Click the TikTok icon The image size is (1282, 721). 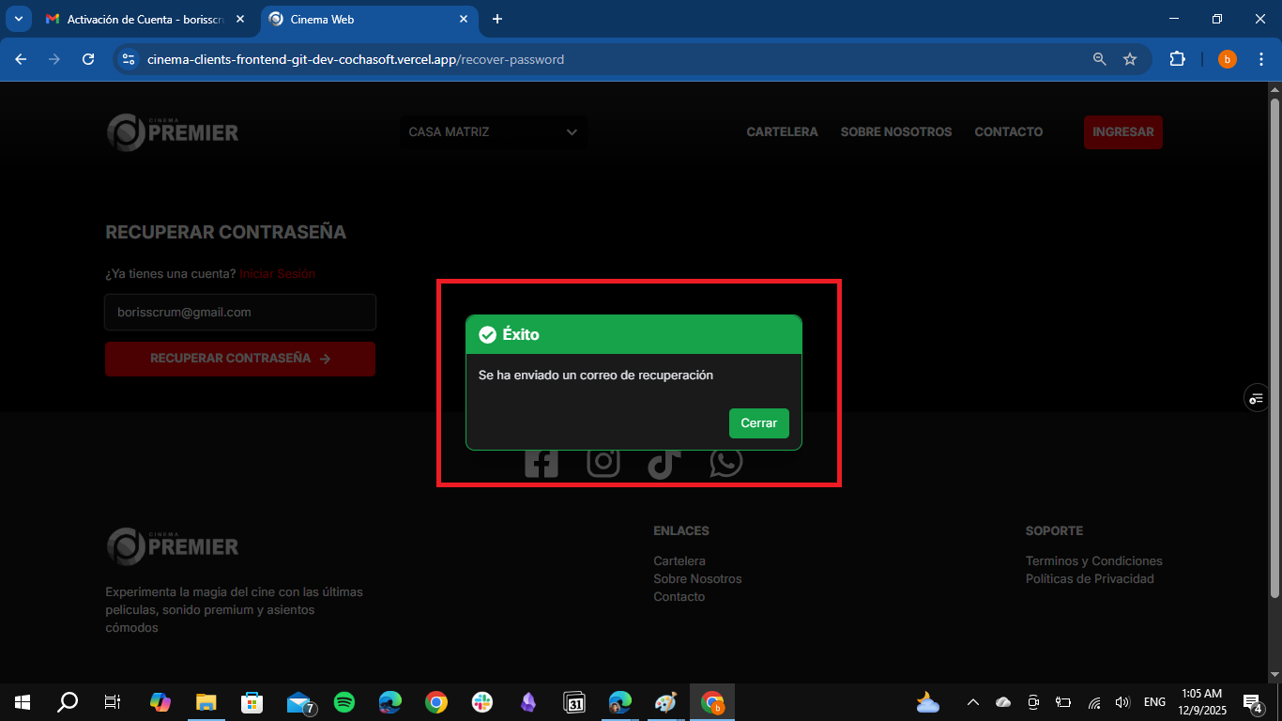click(664, 463)
